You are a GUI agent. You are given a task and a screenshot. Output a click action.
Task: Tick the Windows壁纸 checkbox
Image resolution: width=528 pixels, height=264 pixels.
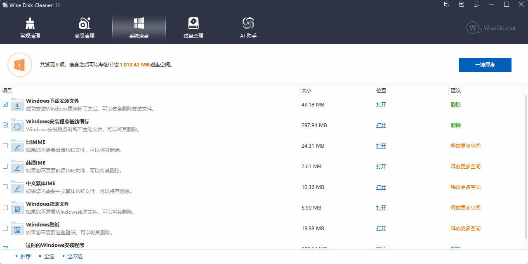[5, 228]
